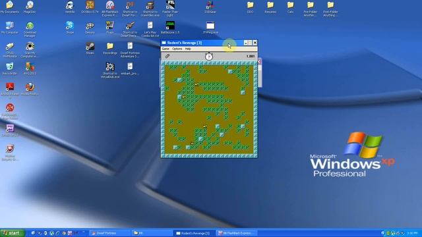Open the MagicDisc desktop shortcut
Screen dimensions: 422x237
[30, 7]
